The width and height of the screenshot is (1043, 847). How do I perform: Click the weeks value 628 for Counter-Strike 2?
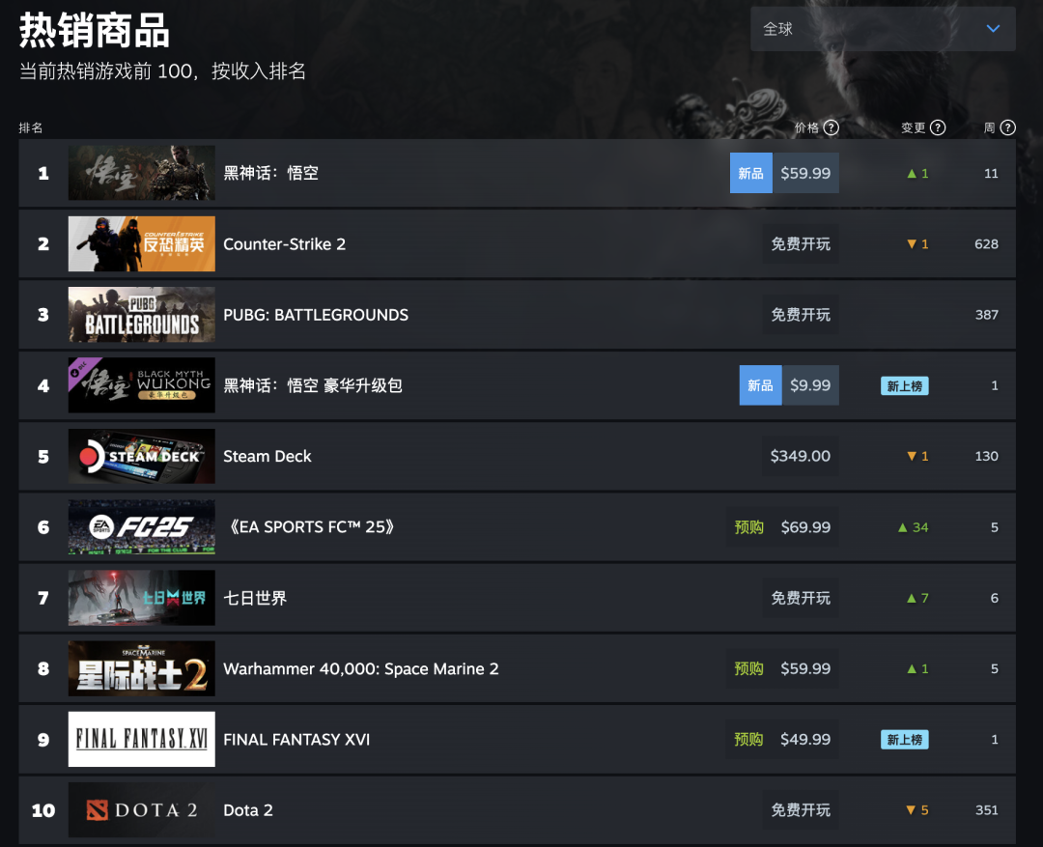point(986,244)
